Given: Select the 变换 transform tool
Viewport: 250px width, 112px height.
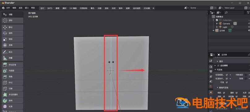Looking at the screenshot, I should pyautogui.click(x=12, y=45).
